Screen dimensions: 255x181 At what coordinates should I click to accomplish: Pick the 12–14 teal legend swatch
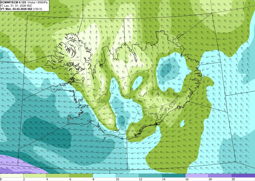point(151,176)
